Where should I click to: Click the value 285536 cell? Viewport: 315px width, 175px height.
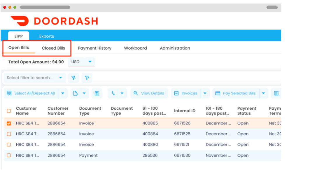[150, 155]
